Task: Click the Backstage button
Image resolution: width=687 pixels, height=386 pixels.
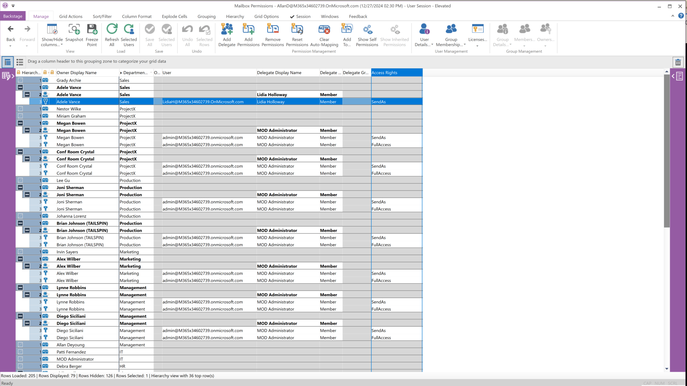Action: [13, 16]
